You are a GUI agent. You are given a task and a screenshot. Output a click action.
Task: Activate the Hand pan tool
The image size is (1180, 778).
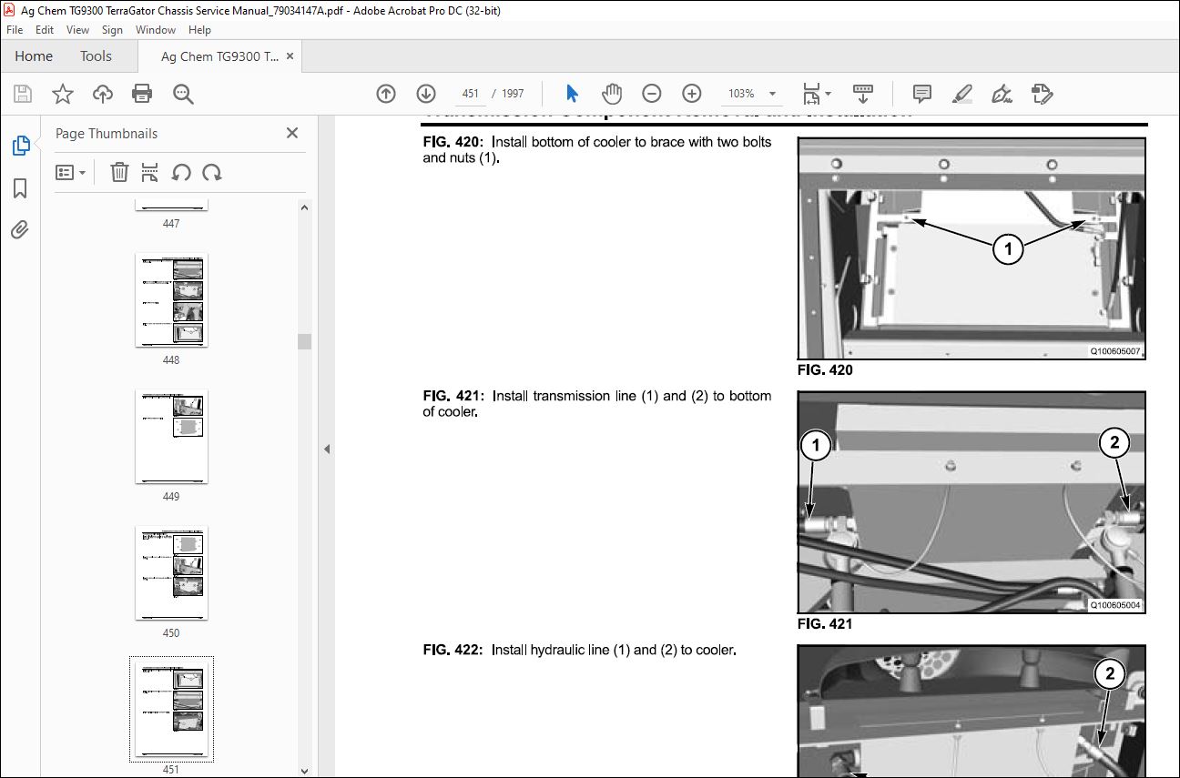click(612, 94)
